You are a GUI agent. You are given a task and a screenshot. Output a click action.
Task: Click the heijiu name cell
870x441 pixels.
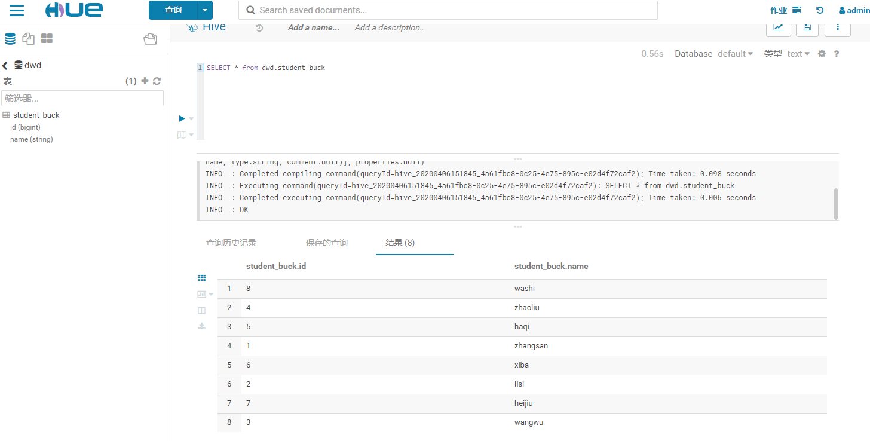click(x=524, y=403)
